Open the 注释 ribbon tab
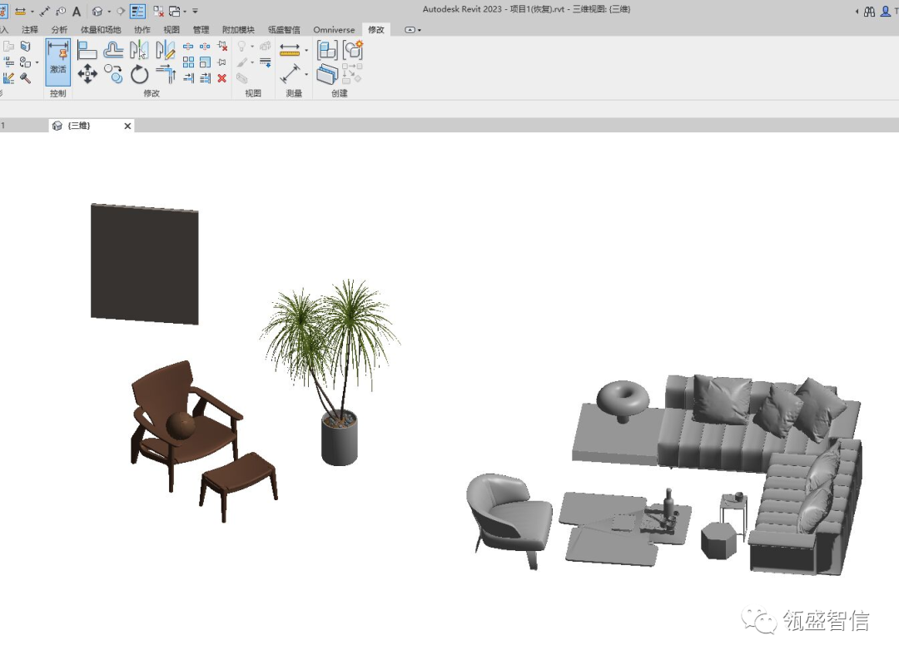This screenshot has width=899, height=660. pos(30,30)
